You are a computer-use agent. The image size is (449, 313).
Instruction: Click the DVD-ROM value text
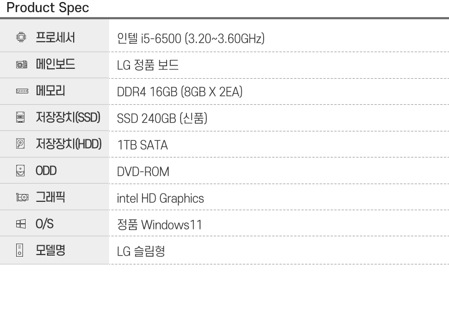143,172
